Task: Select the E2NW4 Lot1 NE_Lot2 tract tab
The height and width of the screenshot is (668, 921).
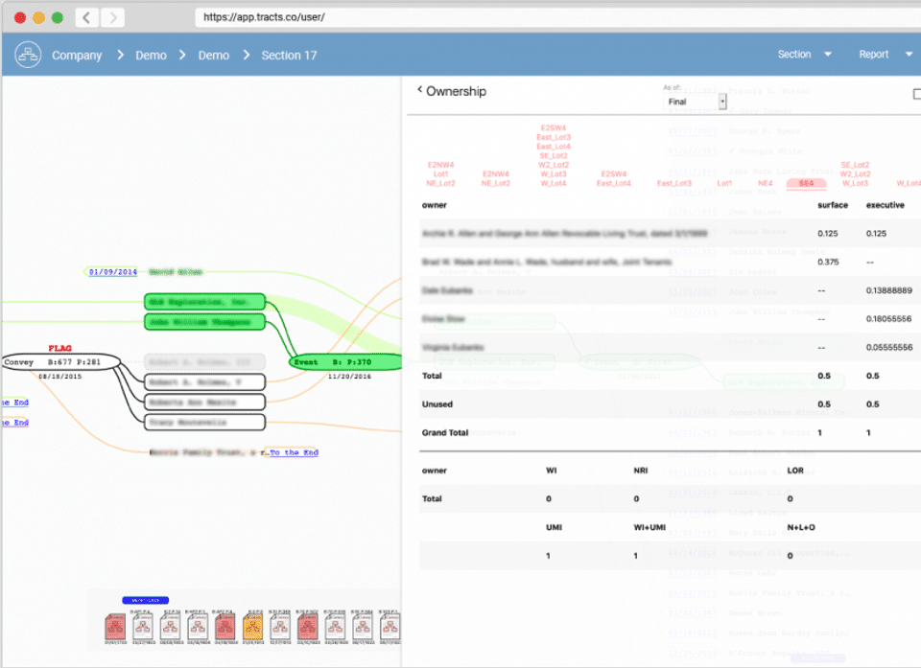Action: [x=440, y=174]
